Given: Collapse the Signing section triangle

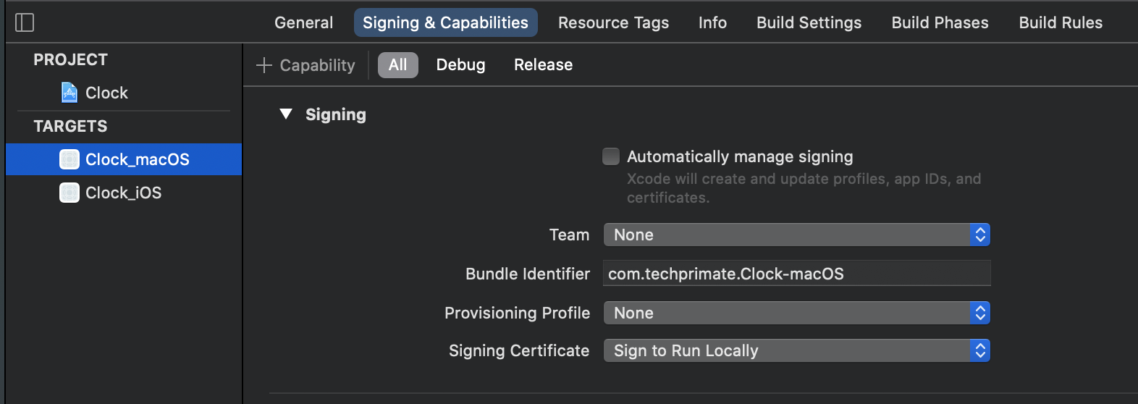Looking at the screenshot, I should [x=286, y=114].
